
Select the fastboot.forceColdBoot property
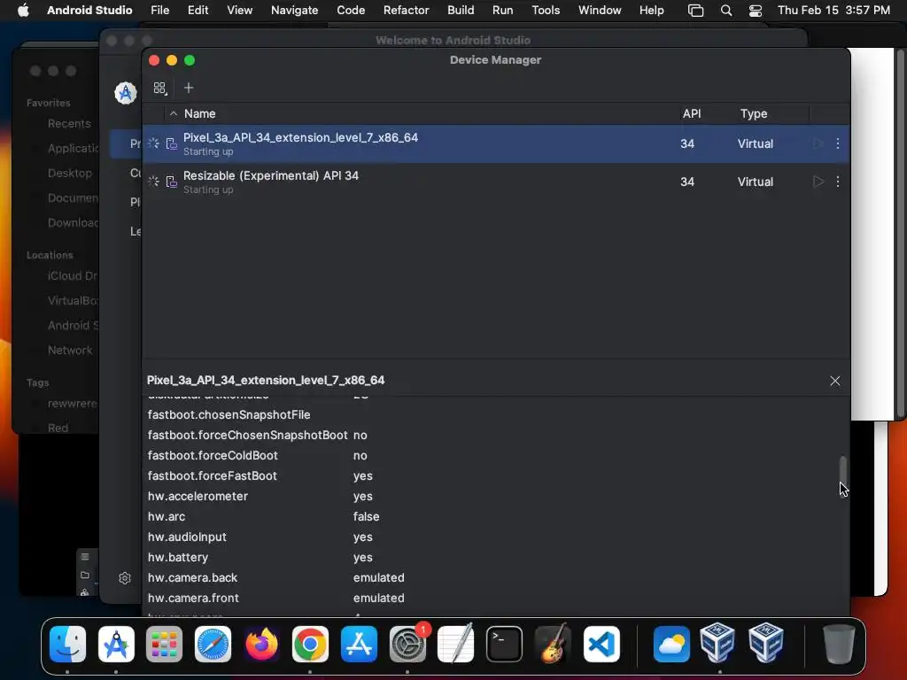click(213, 456)
